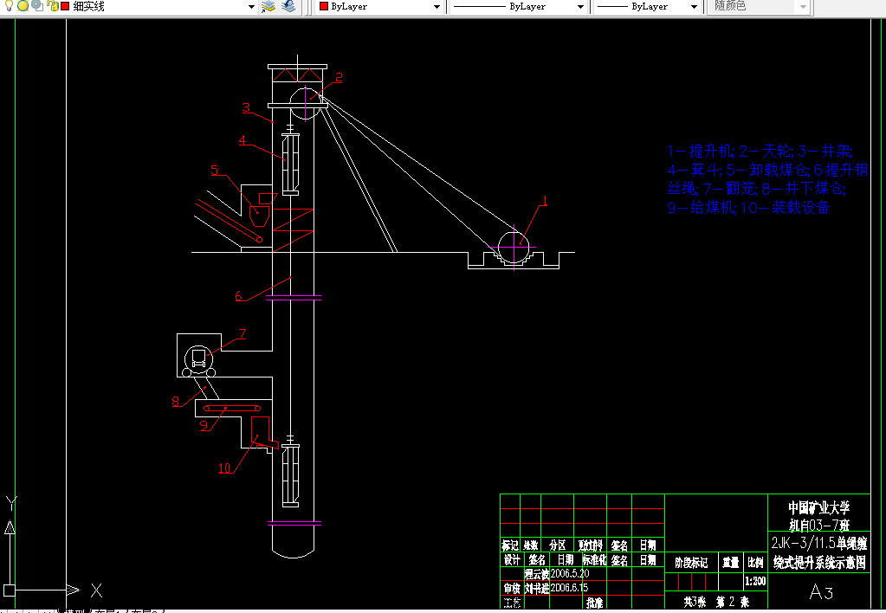The image size is (886, 613).
Task: Click the 机自03-7班 class text
Action: coord(819,525)
